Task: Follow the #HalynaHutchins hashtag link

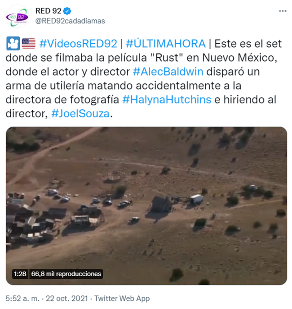Action: point(167,99)
